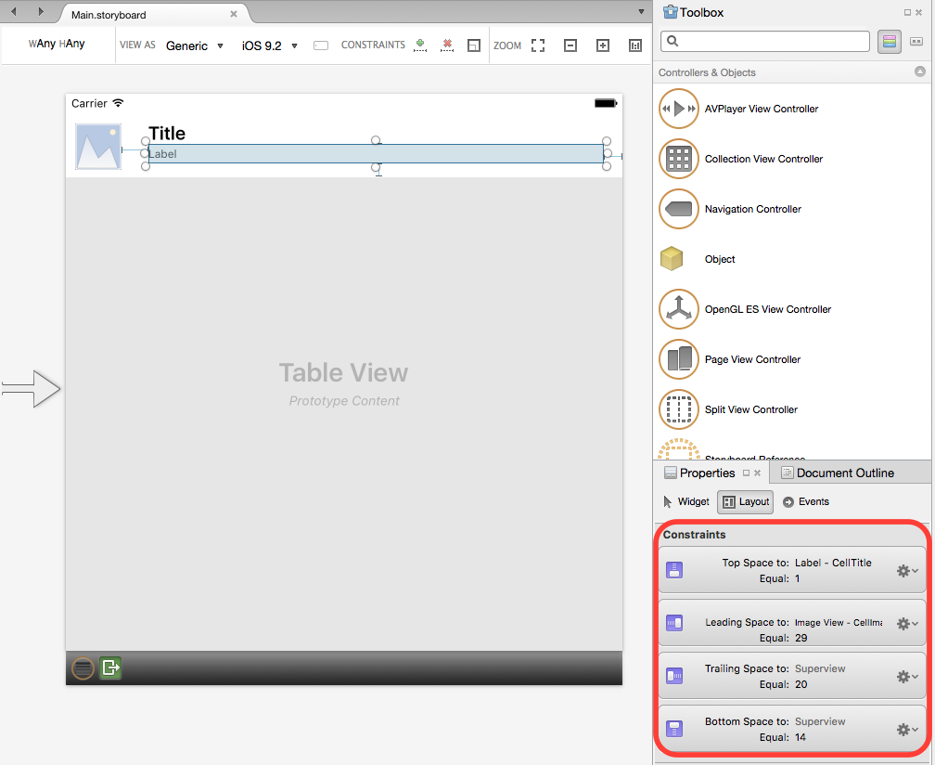This screenshot has height=765, width=935.
Task: Click the add constraints green plus icon
Action: (x=420, y=45)
